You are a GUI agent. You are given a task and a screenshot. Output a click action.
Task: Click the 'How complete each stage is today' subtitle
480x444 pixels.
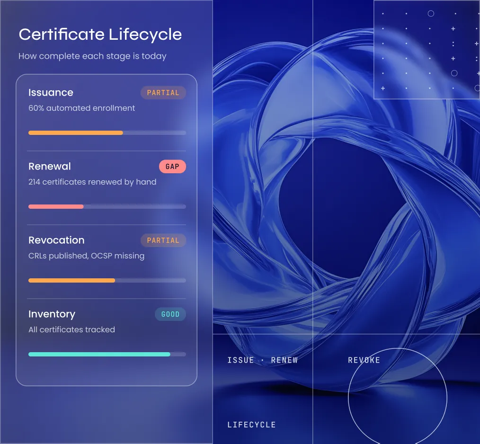[92, 56]
